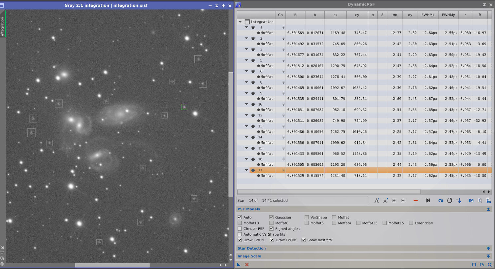Image resolution: width=495 pixels, height=269 pixels.
Task: Click the star table horizontal scrollbar
Action: pyautogui.click(x=329, y=192)
